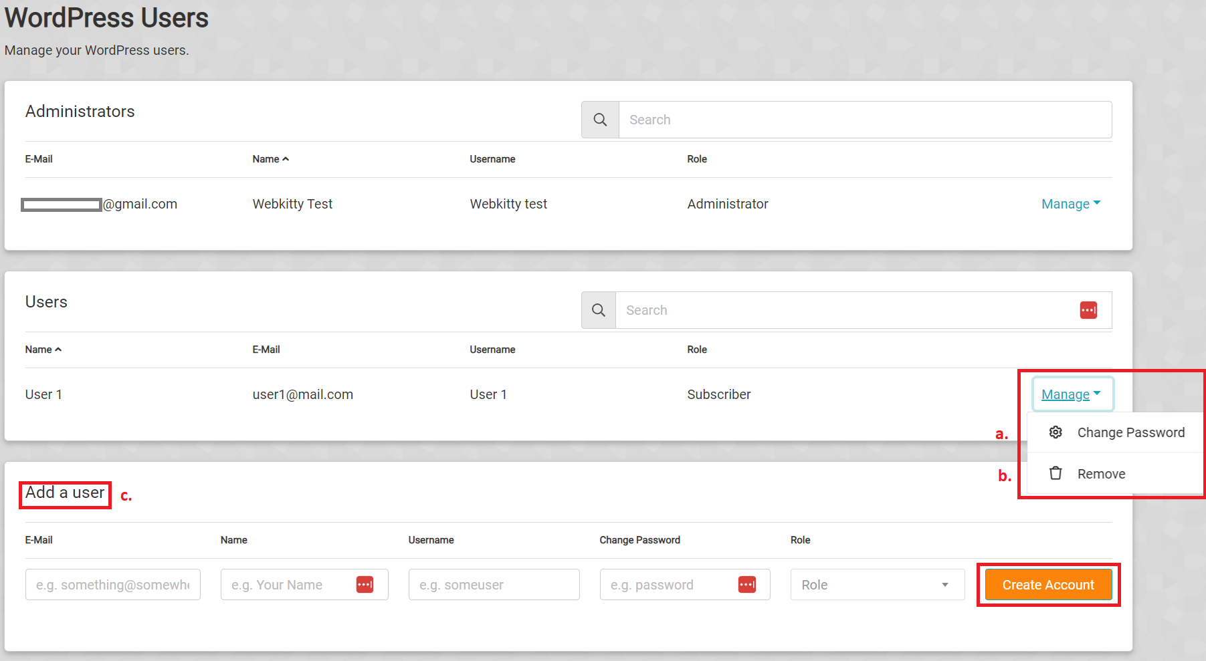Click the password input in Add a user
The width and height of the screenshot is (1206, 661).
pyautogui.click(x=685, y=585)
